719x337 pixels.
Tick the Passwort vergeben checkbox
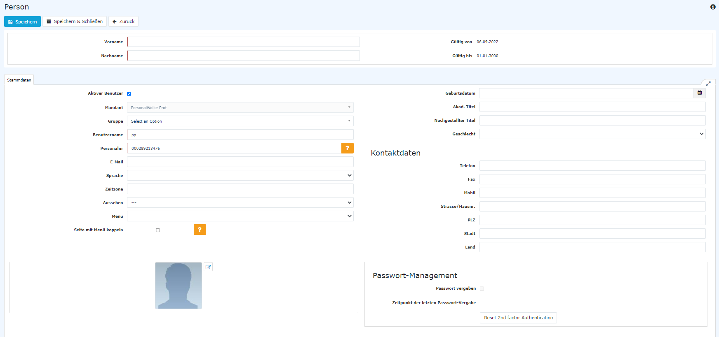482,289
